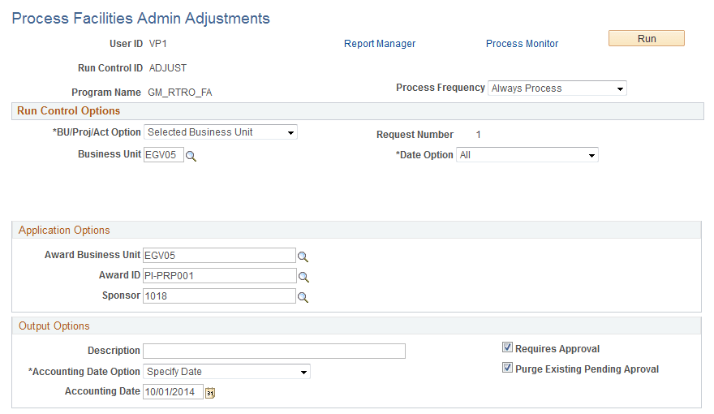The image size is (714, 414).
Task: Click Award ID PI-PRP001 field
Action: click(220, 275)
